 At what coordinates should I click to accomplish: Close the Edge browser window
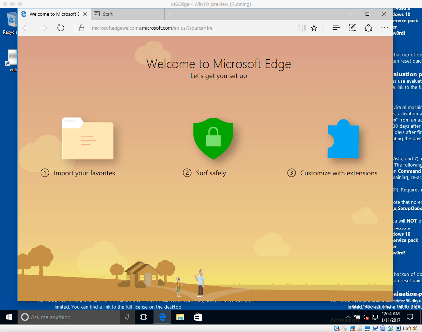[x=384, y=14]
